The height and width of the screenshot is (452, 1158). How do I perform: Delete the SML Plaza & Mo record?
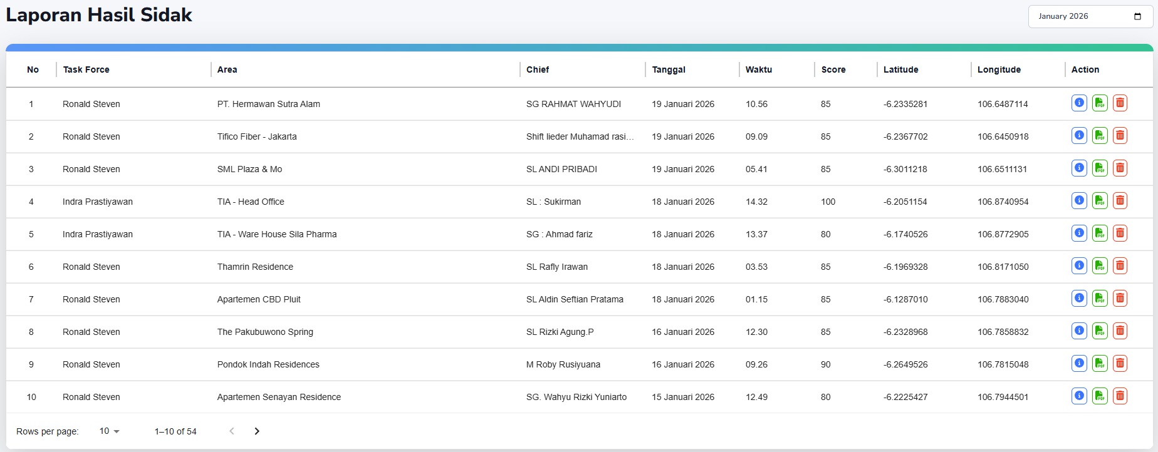tap(1120, 168)
